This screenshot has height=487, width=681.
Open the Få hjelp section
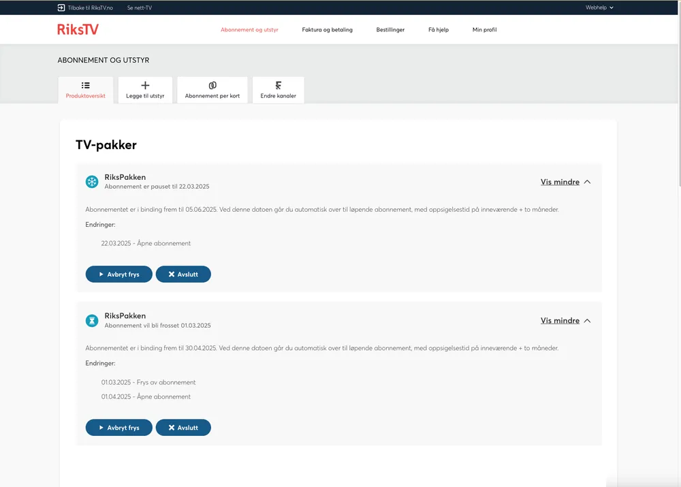[439, 30]
